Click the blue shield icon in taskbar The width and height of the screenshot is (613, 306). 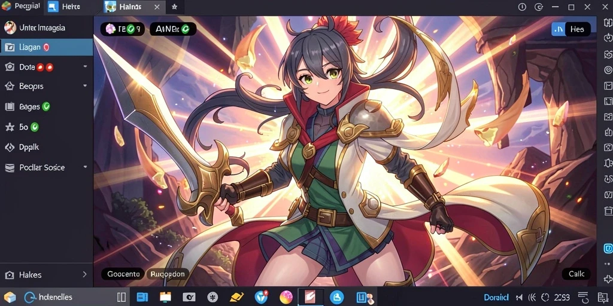point(261,298)
